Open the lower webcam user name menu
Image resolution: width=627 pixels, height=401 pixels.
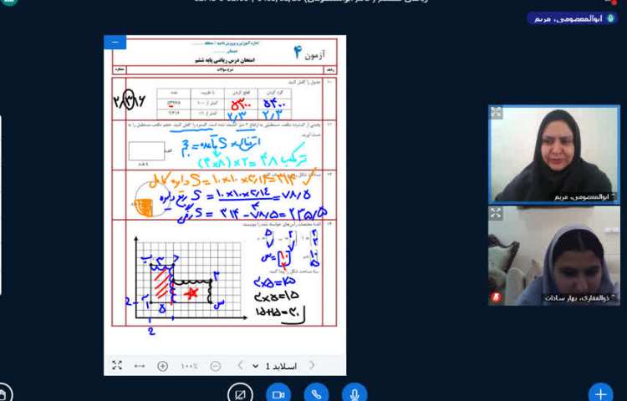point(581,297)
